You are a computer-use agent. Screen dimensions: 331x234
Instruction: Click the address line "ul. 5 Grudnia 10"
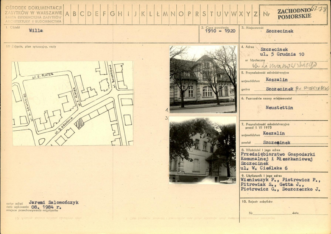282,54
